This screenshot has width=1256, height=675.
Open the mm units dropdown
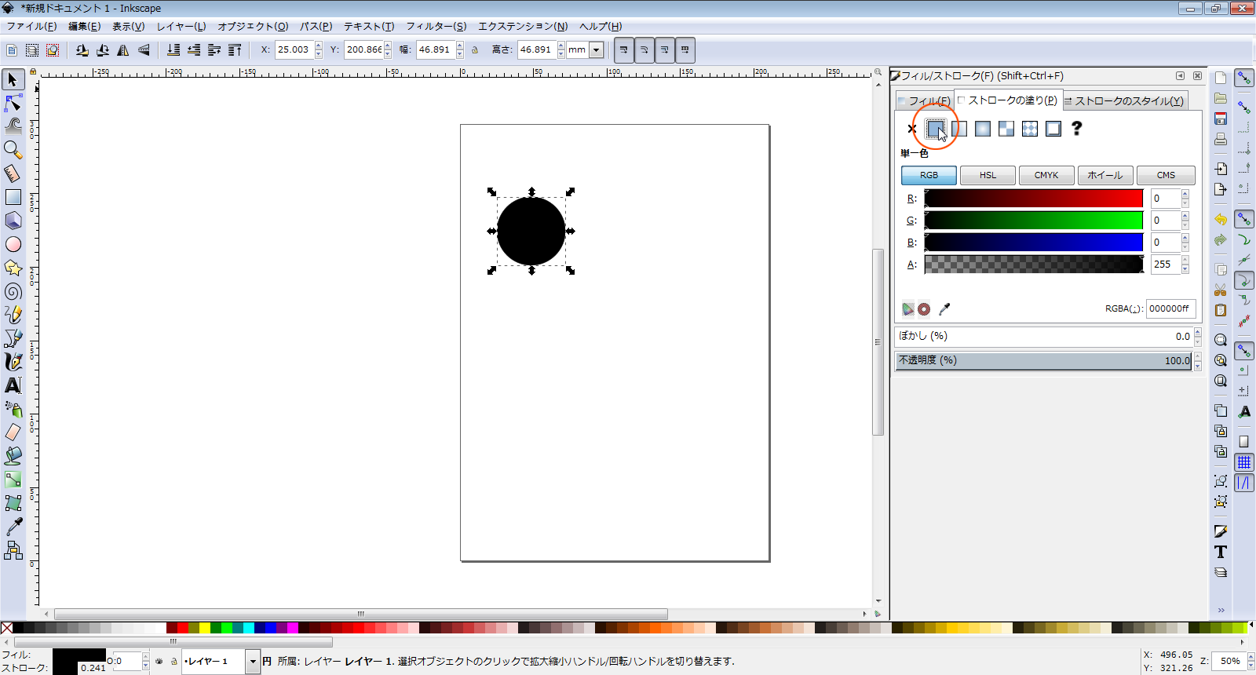click(x=596, y=50)
